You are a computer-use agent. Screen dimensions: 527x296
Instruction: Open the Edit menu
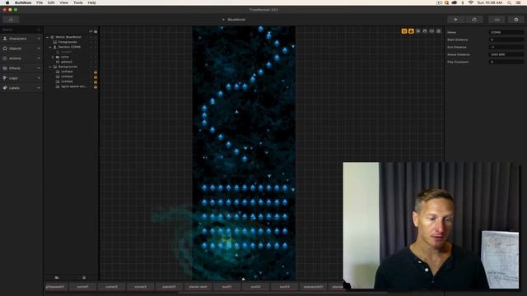51,2
